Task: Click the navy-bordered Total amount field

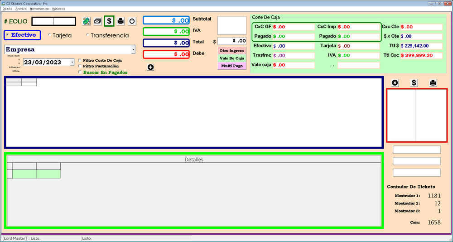Action: tap(166, 43)
